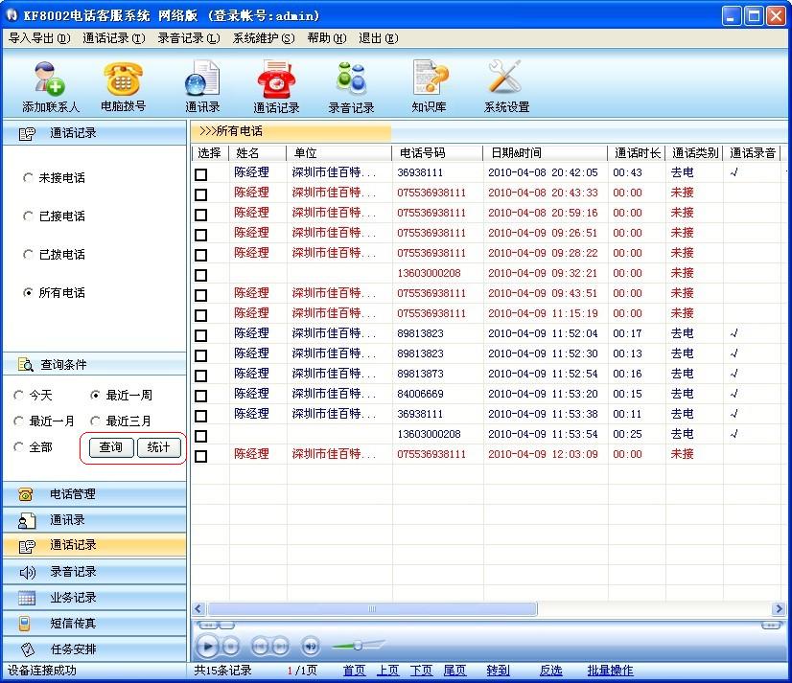Select the last three months (最近三月) option
Image resolution: width=792 pixels, height=683 pixels.
coord(95,421)
